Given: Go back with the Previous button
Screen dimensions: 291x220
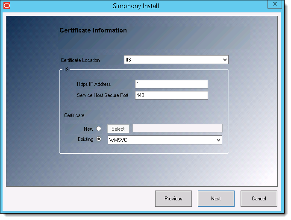Looking at the screenshot, I should 173,199.
